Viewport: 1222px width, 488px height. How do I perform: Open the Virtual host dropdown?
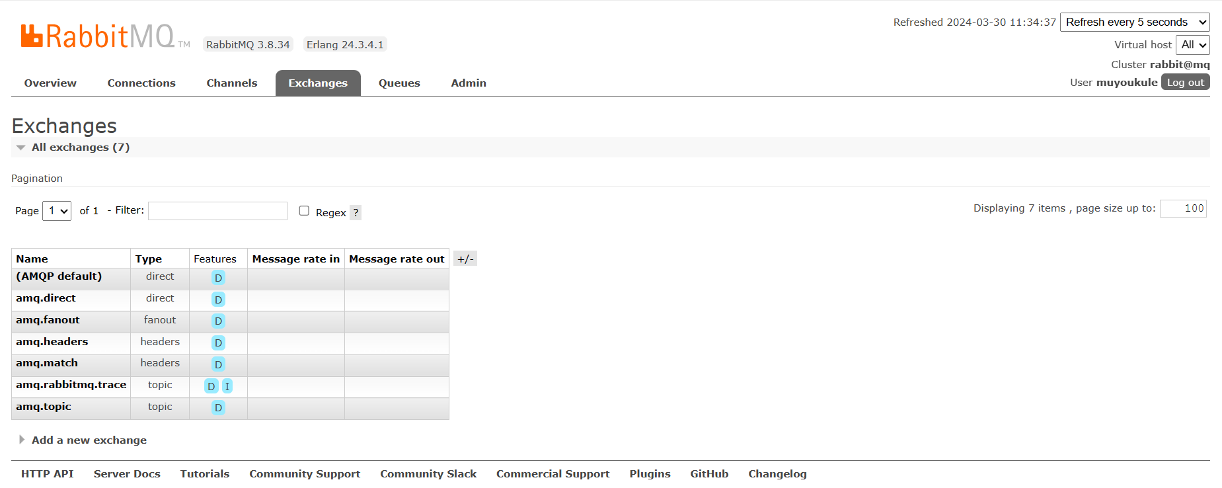click(x=1193, y=45)
